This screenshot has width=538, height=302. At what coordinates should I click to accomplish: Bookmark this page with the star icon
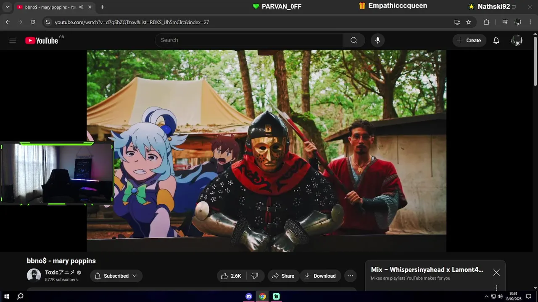pos(469,22)
